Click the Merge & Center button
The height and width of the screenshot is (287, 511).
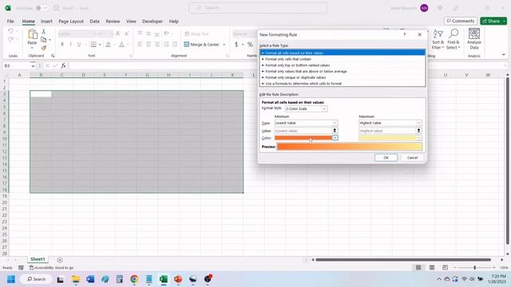pos(201,45)
